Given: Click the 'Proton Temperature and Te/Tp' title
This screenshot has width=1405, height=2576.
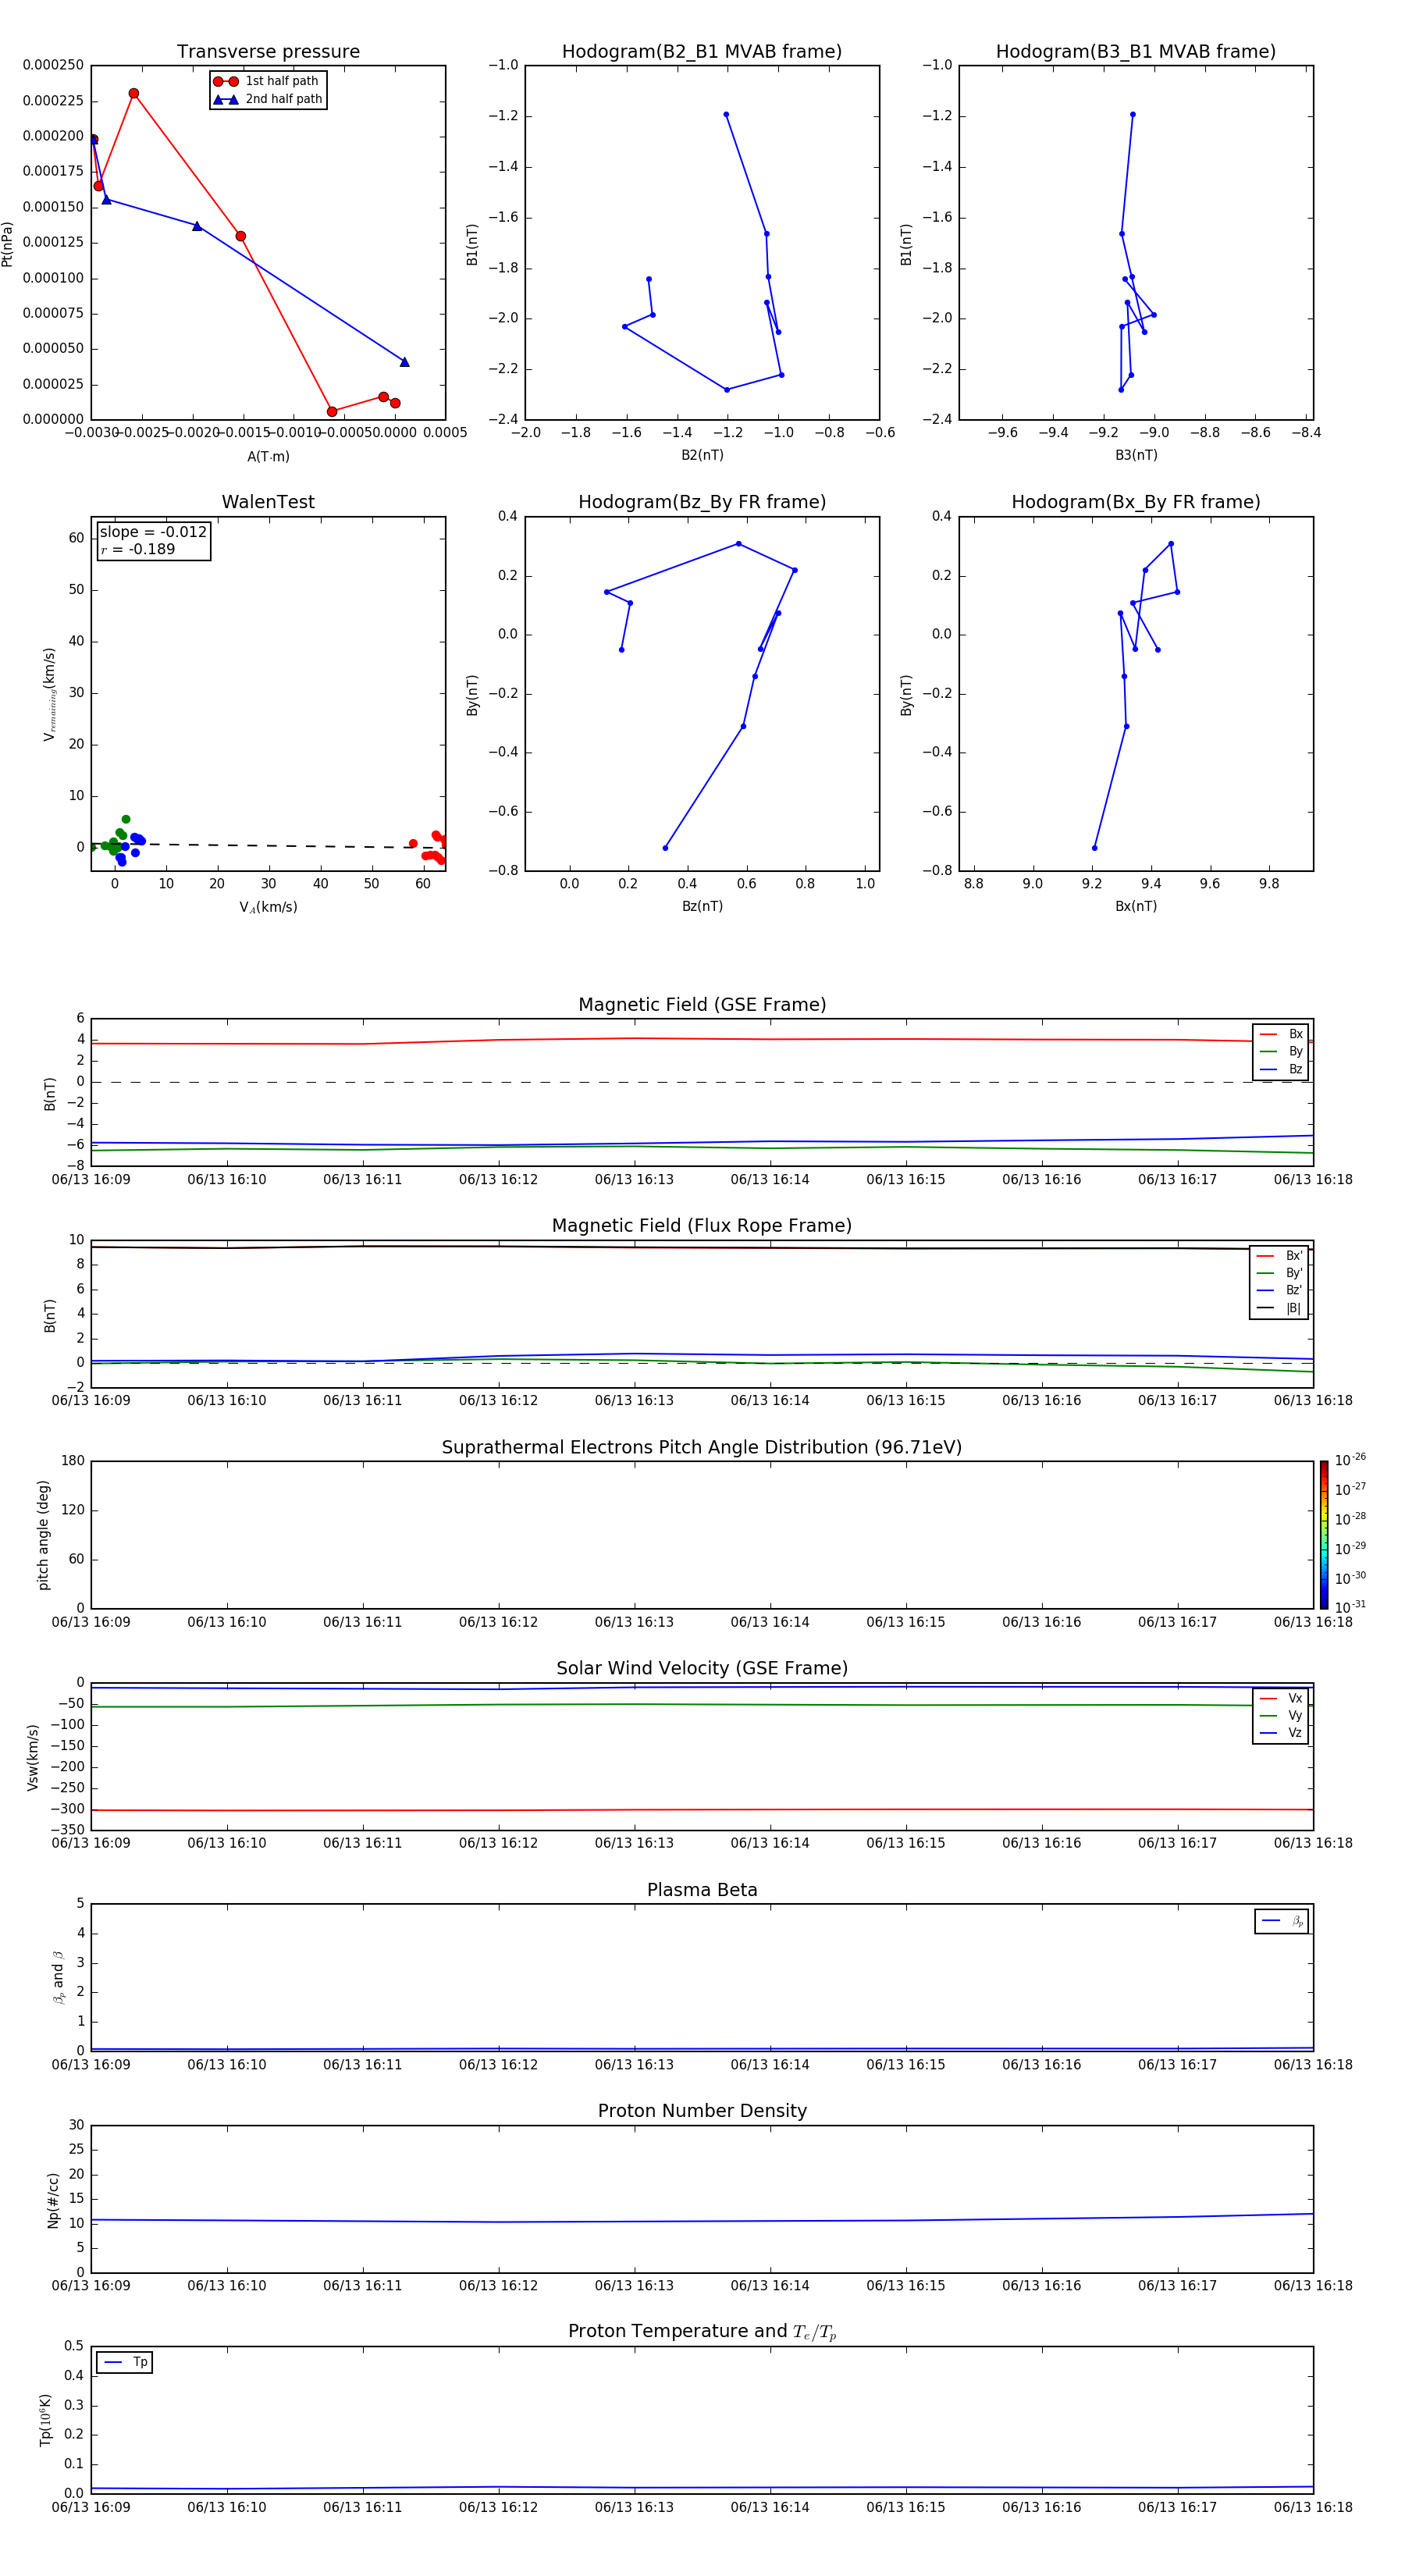Looking at the screenshot, I should tap(702, 2332).
